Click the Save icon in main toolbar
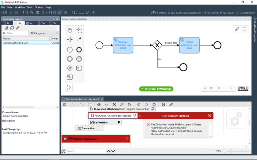Image resolution: width=257 pixels, height=160 pixels. pos(5,12)
